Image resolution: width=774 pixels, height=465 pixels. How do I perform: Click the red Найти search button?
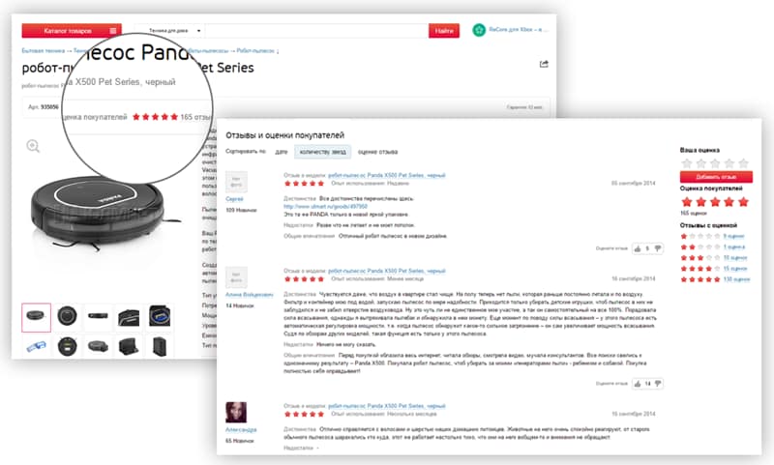click(x=444, y=31)
